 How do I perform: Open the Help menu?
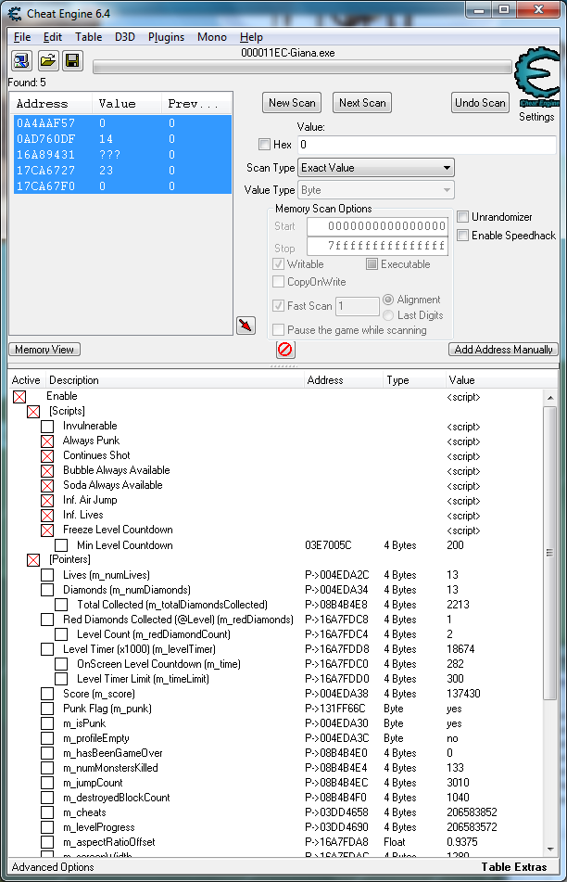[x=251, y=37]
